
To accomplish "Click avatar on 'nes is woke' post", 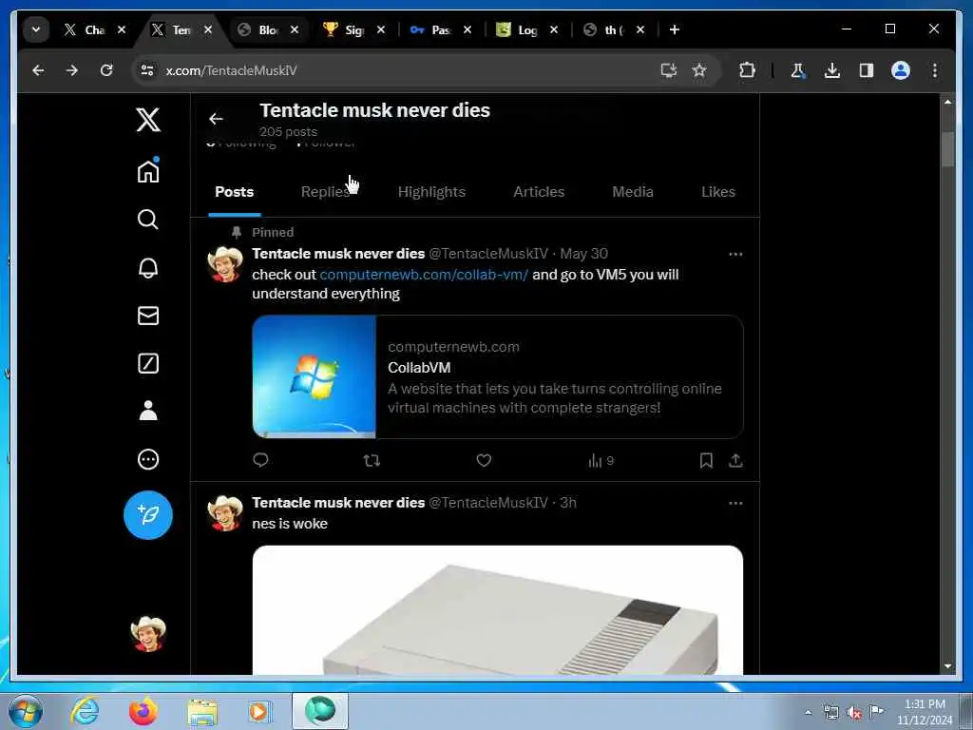I will point(224,512).
